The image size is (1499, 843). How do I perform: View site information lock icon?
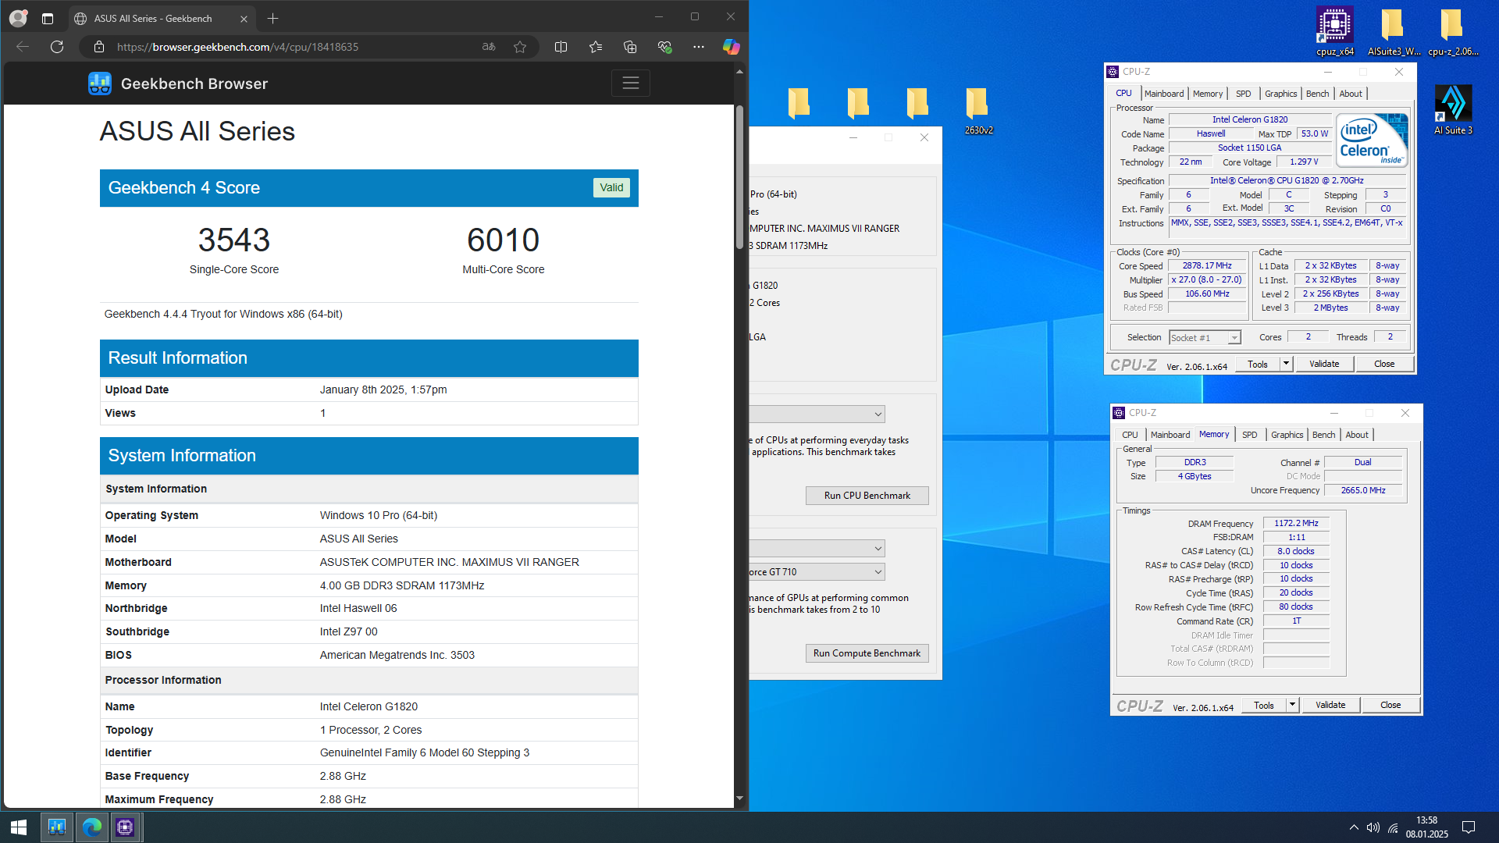(x=99, y=47)
